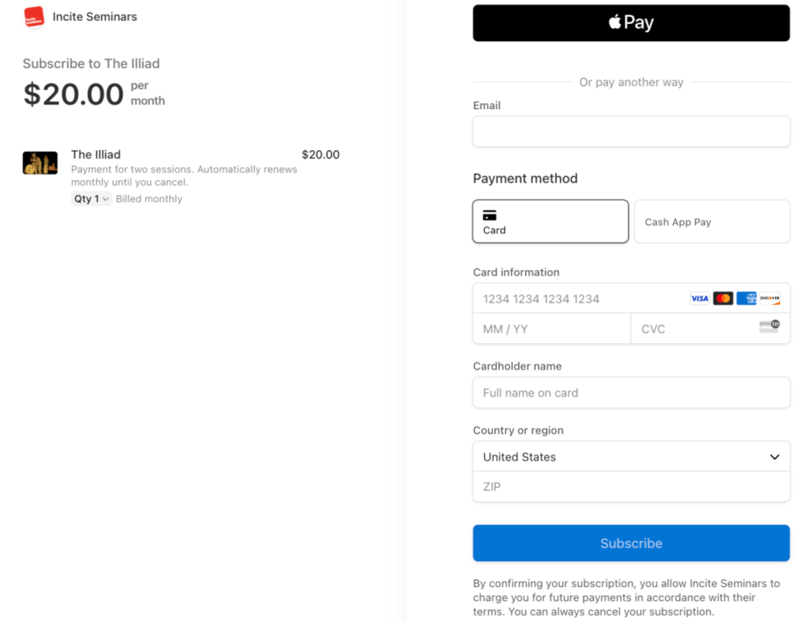Click the Mastercard logo icon
809x621 pixels.
tap(723, 299)
